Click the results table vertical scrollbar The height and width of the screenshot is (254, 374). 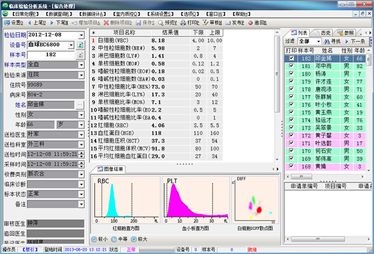pos(277,96)
